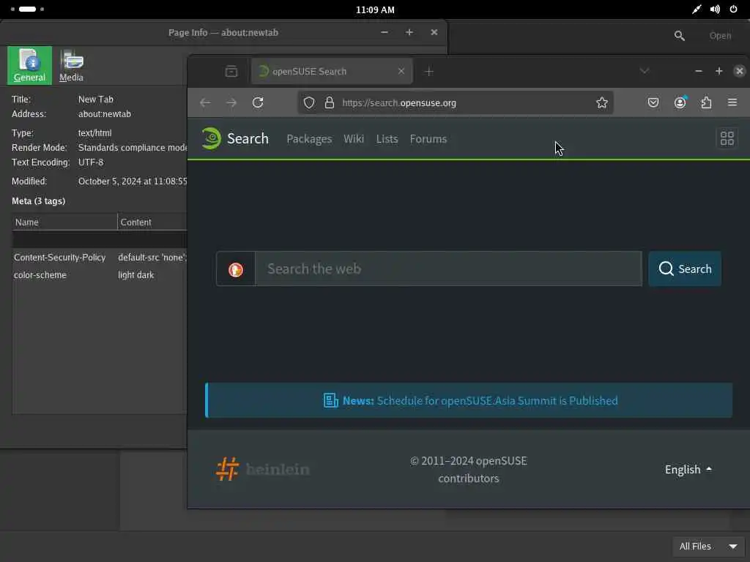Go back one page in Firefox
The height and width of the screenshot is (562, 750).
click(x=205, y=102)
